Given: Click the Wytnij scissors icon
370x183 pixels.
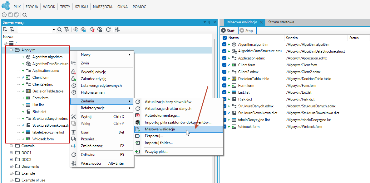Looking at the screenshot, I should pyautogui.click(x=74, y=117).
